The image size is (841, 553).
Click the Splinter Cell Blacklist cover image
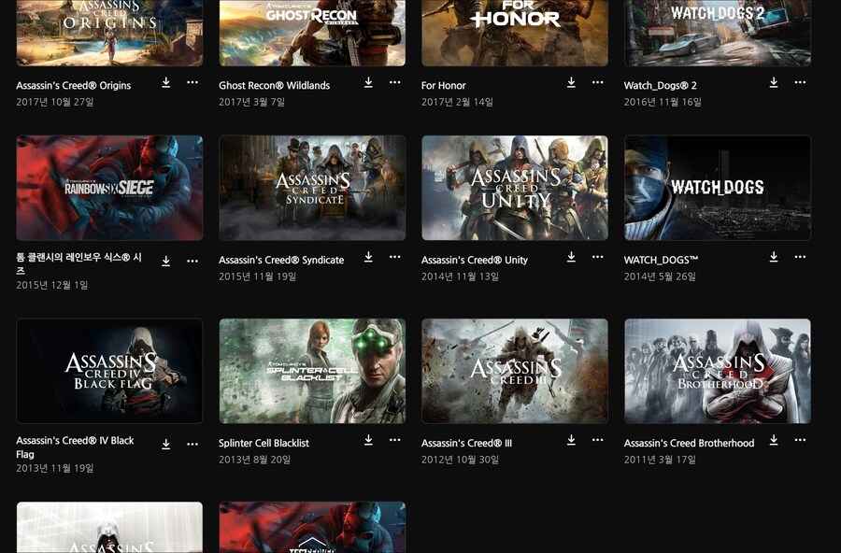(312, 371)
